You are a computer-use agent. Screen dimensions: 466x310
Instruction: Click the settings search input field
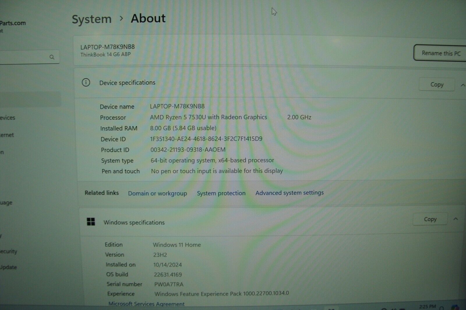pyautogui.click(x=29, y=57)
